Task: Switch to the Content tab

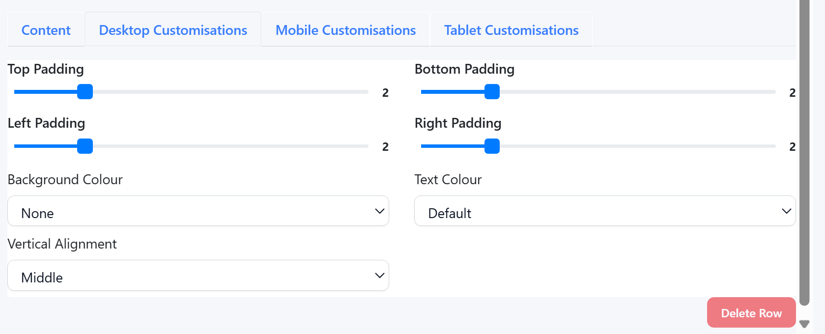Action: (x=46, y=30)
